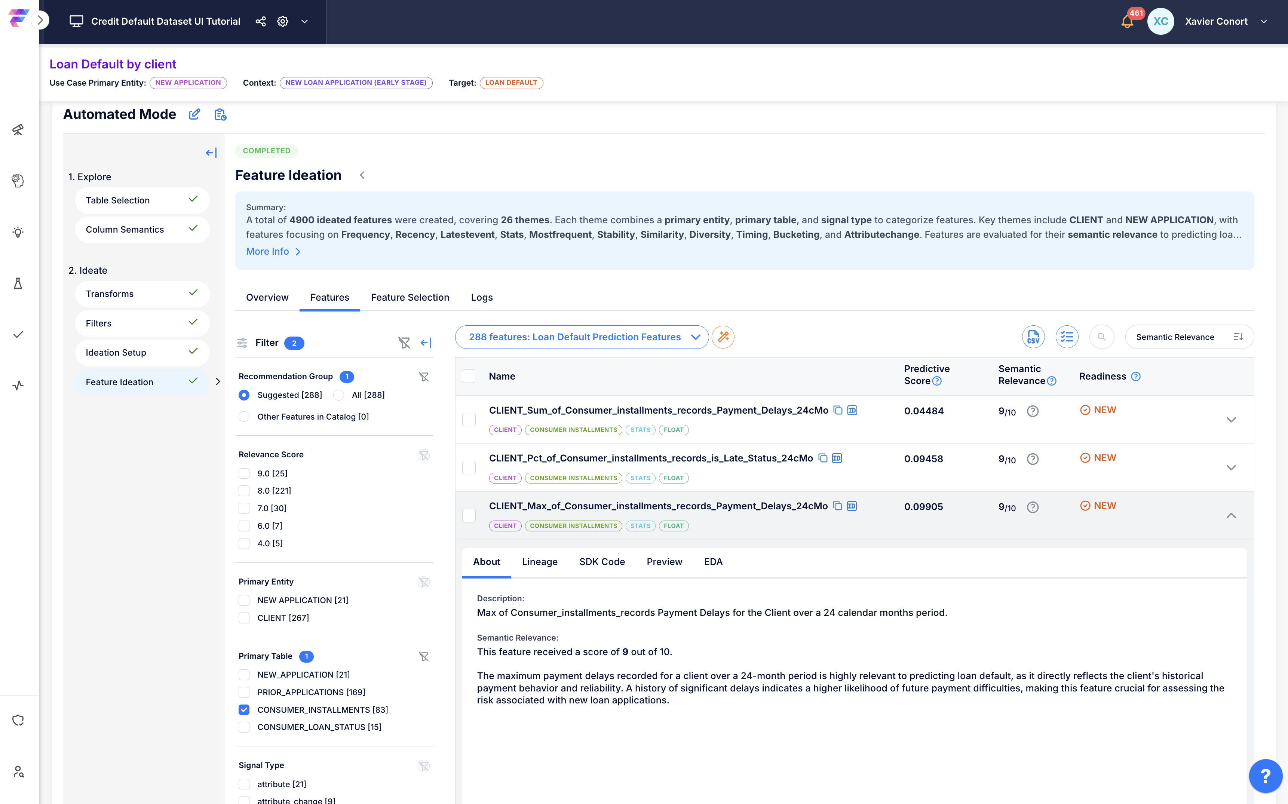Click the orange magic wand icon
Viewport: 1288px width, 804px height.
(x=723, y=337)
